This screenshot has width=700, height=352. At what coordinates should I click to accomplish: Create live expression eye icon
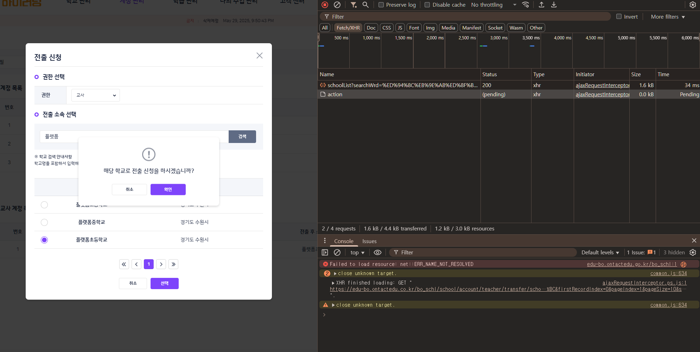coord(377,253)
